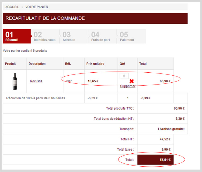Click the RÉCAPITULATIF DE LA COMMANDE heading
This screenshot has height=172, width=202.
tap(45, 18)
